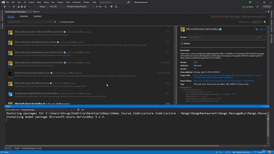Screen dimensions: 274x154
Task: Open the Debug menu
Action: point(46,2)
